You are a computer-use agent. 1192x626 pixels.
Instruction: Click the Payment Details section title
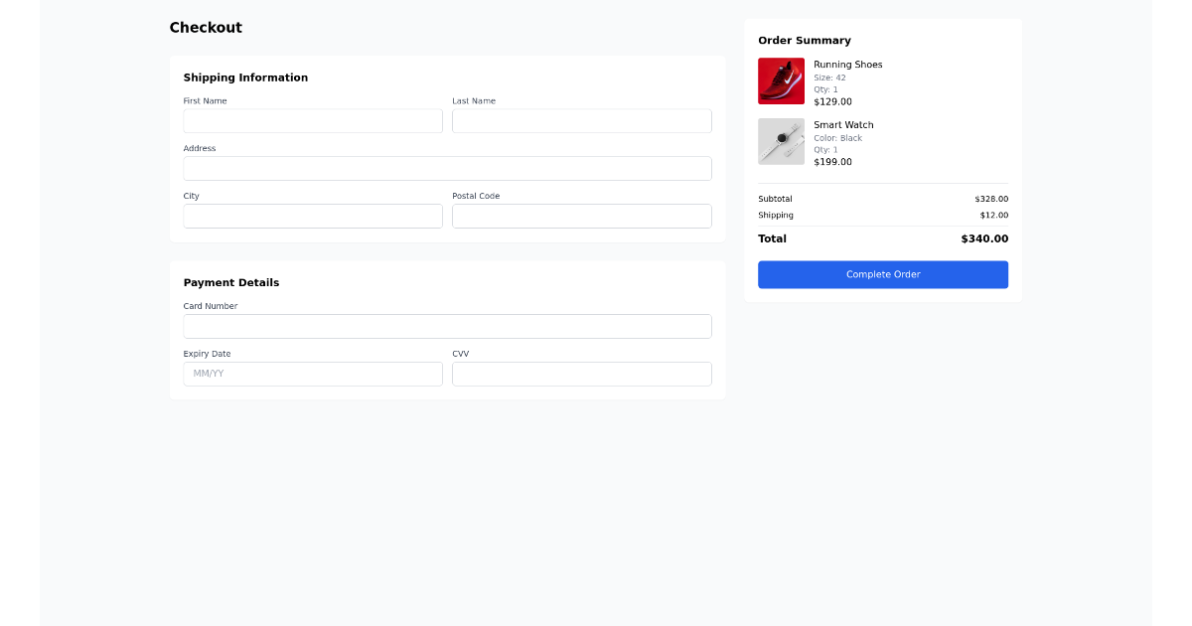230,282
